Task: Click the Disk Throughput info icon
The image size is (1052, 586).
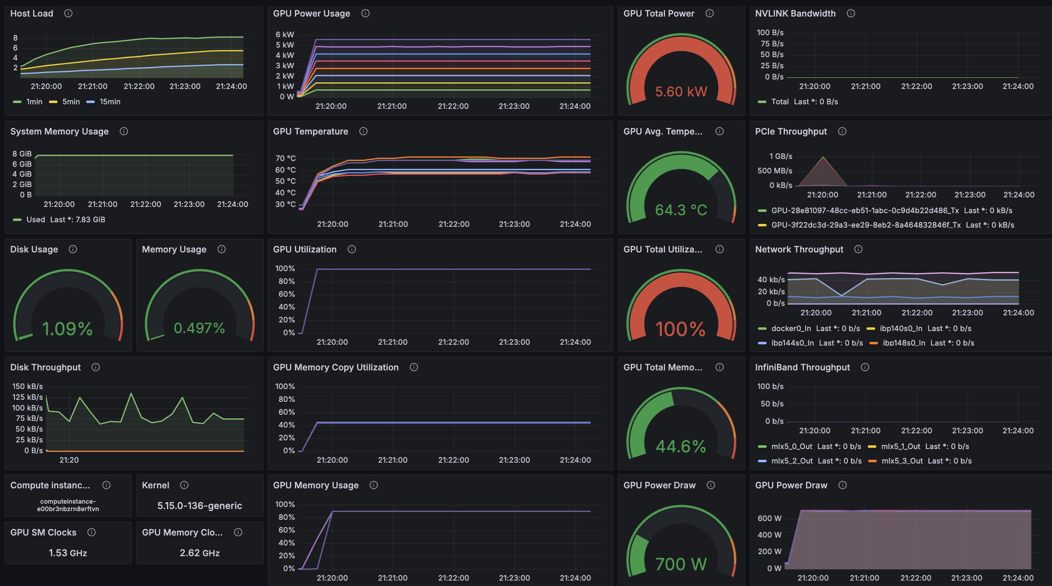Action: click(x=96, y=367)
